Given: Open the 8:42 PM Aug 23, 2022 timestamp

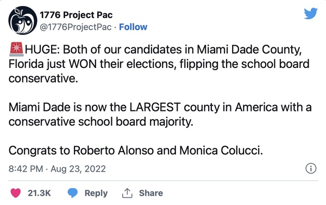Looking at the screenshot, I should tap(57, 169).
